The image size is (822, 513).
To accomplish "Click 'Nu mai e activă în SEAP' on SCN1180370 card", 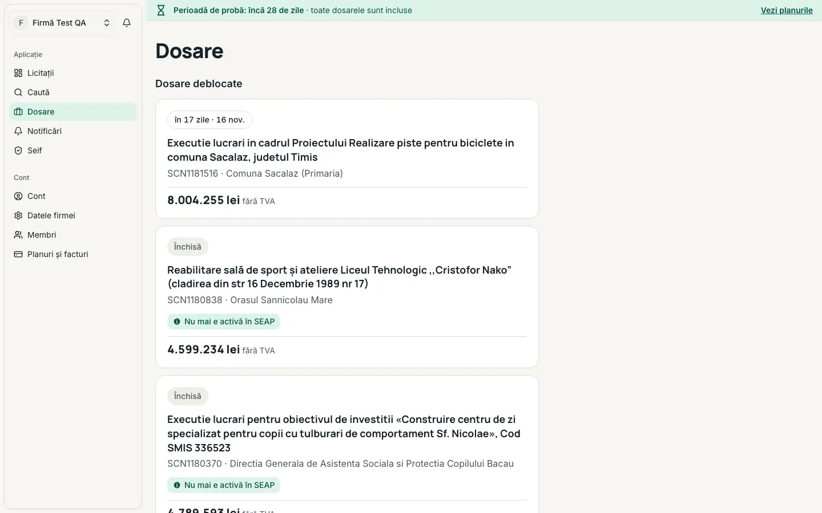I will click(x=224, y=485).
